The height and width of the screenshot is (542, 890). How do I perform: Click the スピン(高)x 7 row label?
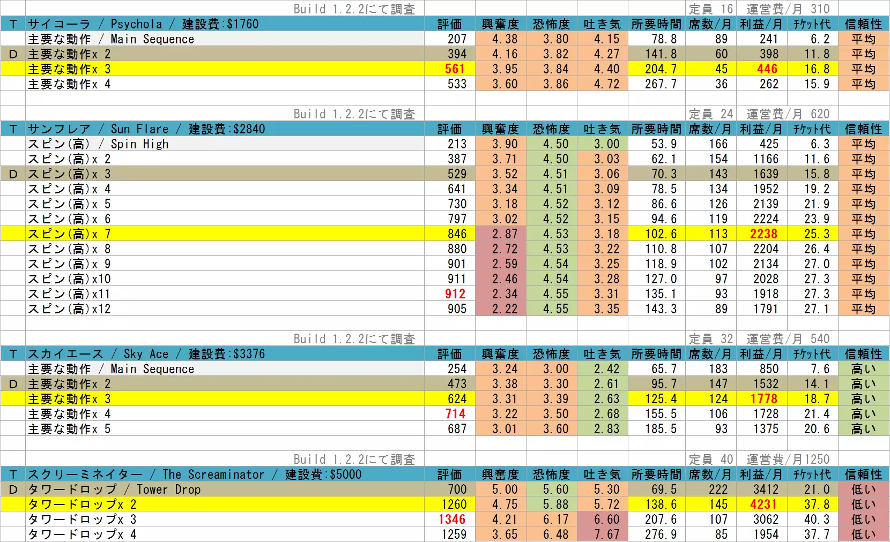pyautogui.click(x=225, y=234)
